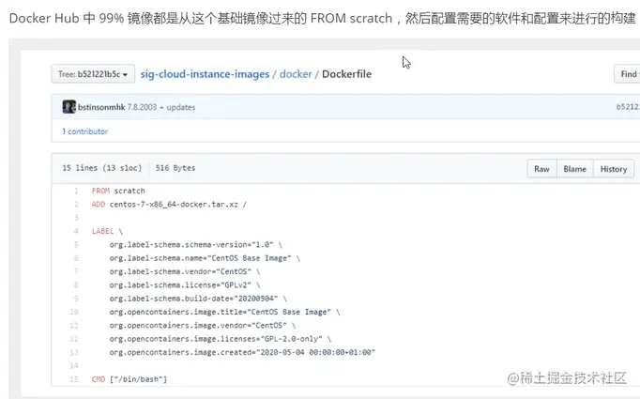This screenshot has height=399, width=640.
Task: Select line number 4 at LABEL
Action: coord(74,230)
